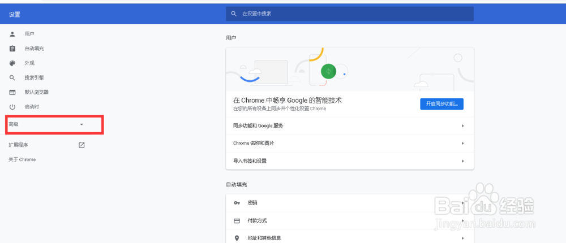The width and height of the screenshot is (566, 243).
Task: Click the credit card icon in 付款方式 row
Action: click(237, 220)
